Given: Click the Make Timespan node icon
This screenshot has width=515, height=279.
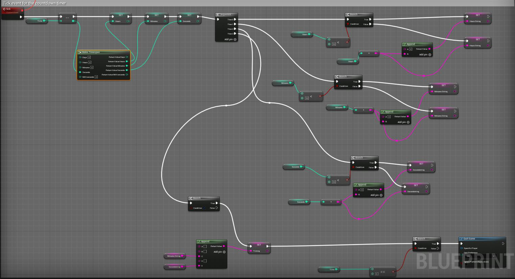Looking at the screenshot, I should 80,52.
